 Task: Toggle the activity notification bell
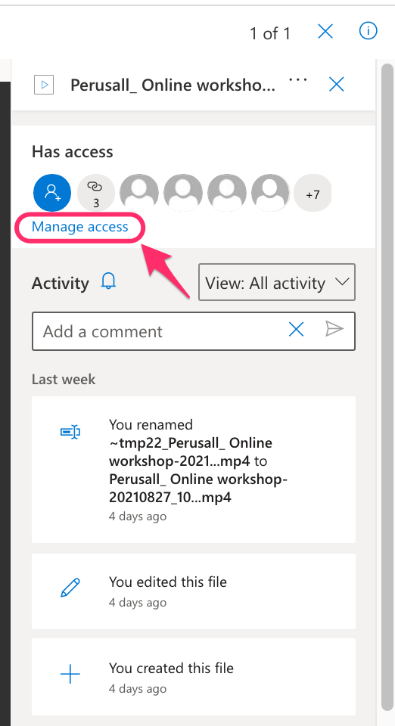point(108,281)
